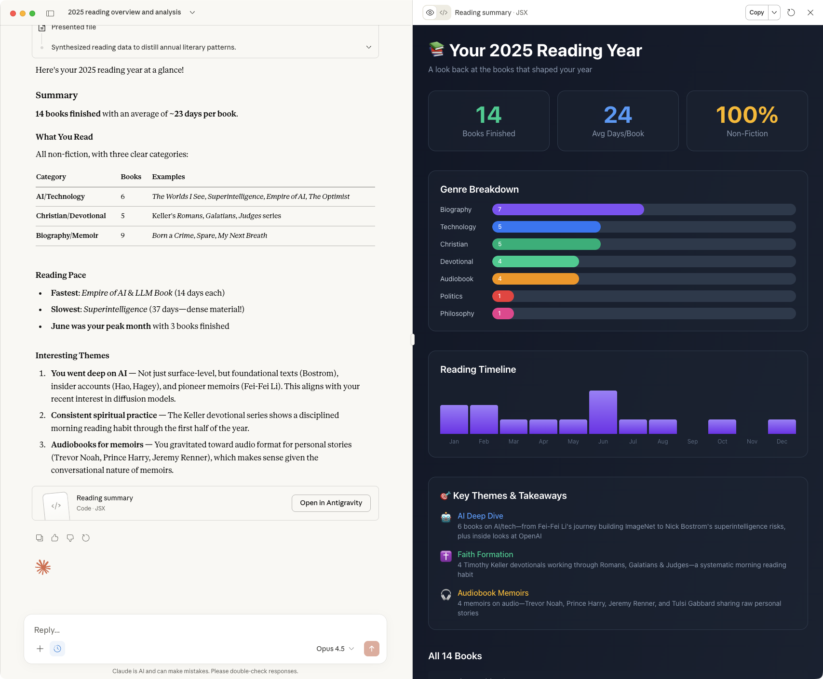Viewport: 823px width, 679px height.
Task: Give the response a thumbs up
Action: (x=54, y=538)
